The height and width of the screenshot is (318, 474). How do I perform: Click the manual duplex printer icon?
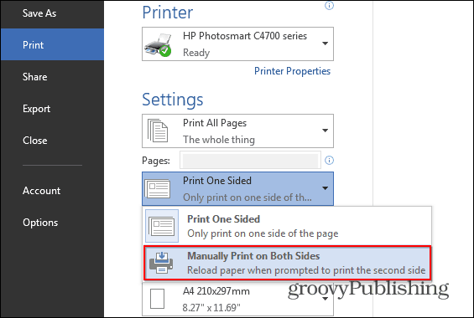(x=161, y=263)
